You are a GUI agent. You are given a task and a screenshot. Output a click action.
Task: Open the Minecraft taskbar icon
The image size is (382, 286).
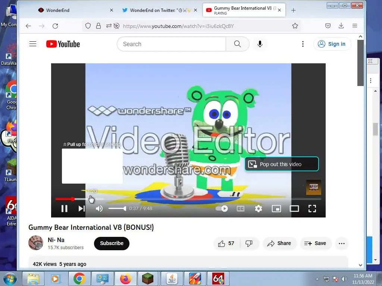point(148,279)
